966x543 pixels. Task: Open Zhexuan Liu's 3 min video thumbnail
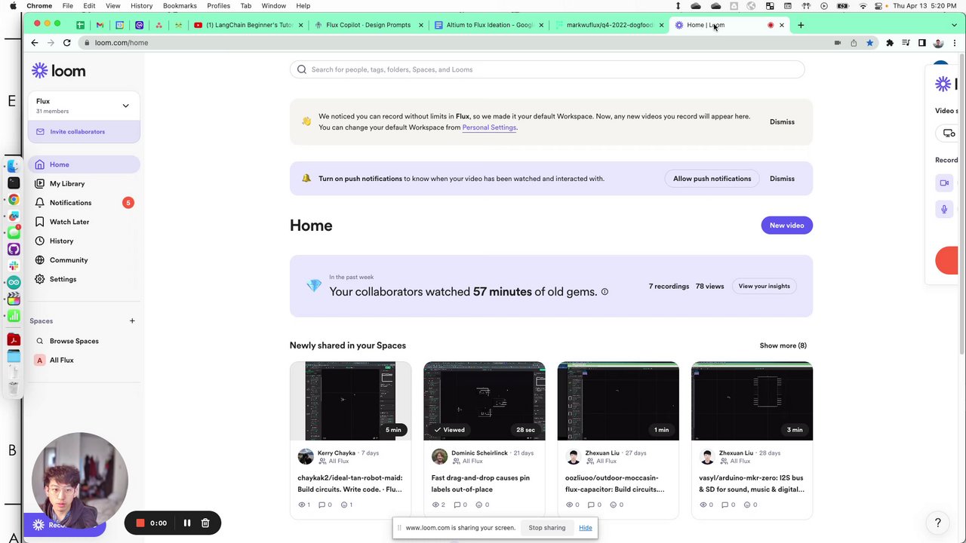(752, 401)
